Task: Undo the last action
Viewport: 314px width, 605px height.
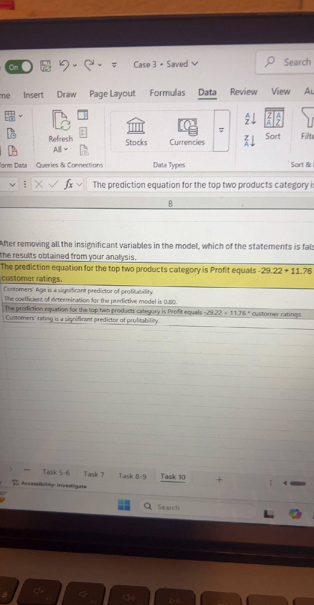Action: [x=64, y=65]
